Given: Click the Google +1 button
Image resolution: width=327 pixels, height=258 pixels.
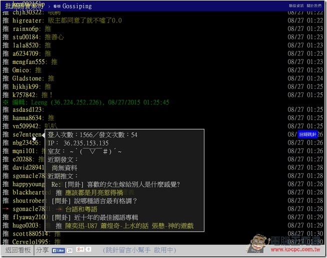Looking at the screenshot, I should (x=80, y=249).
